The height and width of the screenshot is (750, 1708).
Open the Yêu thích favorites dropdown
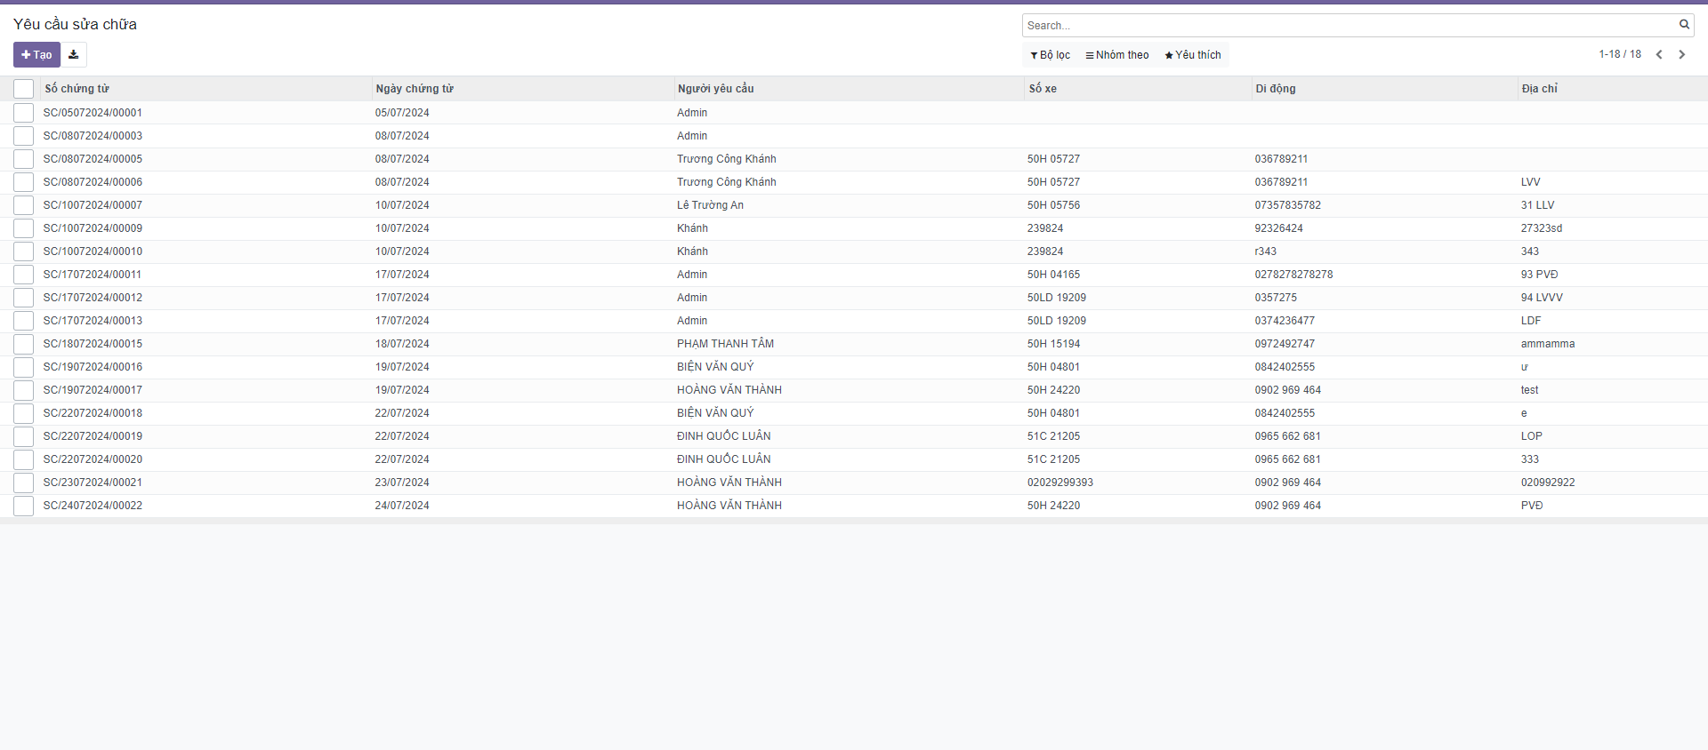click(x=1193, y=55)
